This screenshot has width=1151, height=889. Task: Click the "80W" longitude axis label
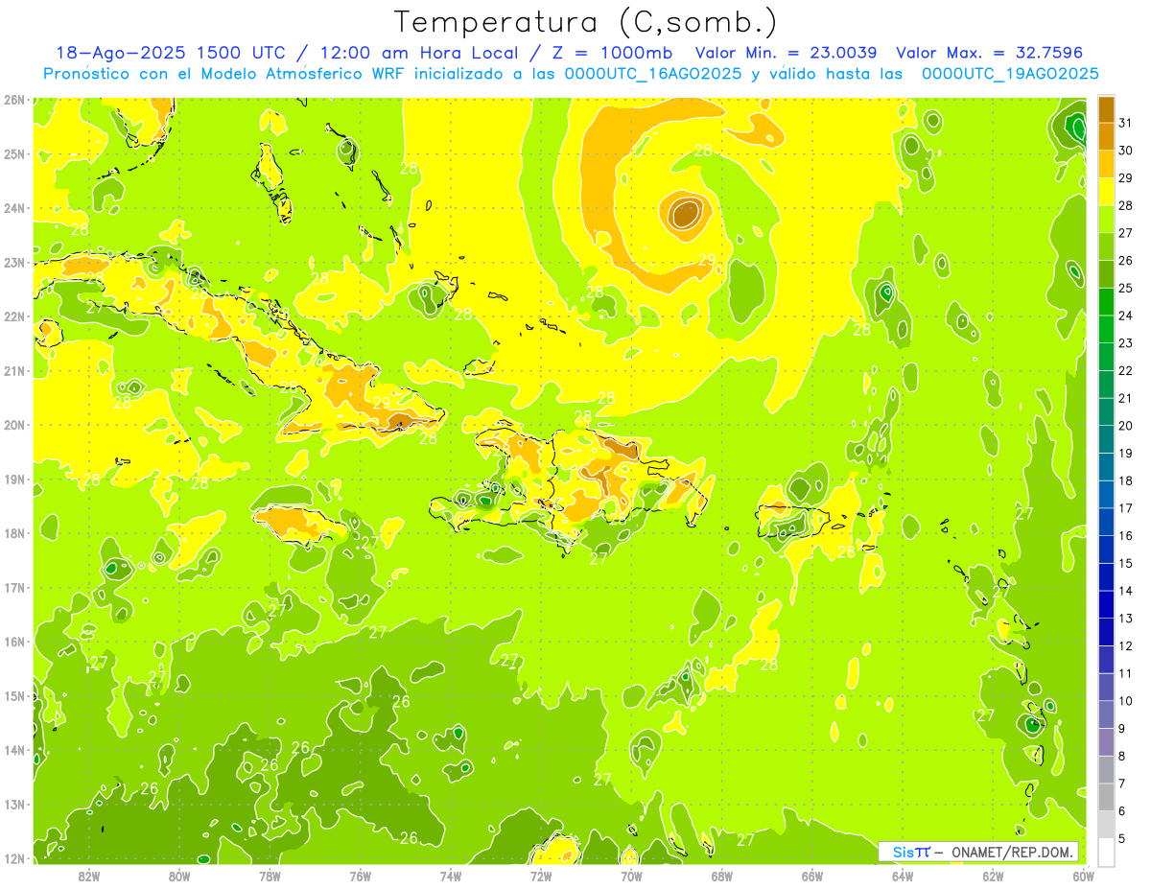coord(179,876)
